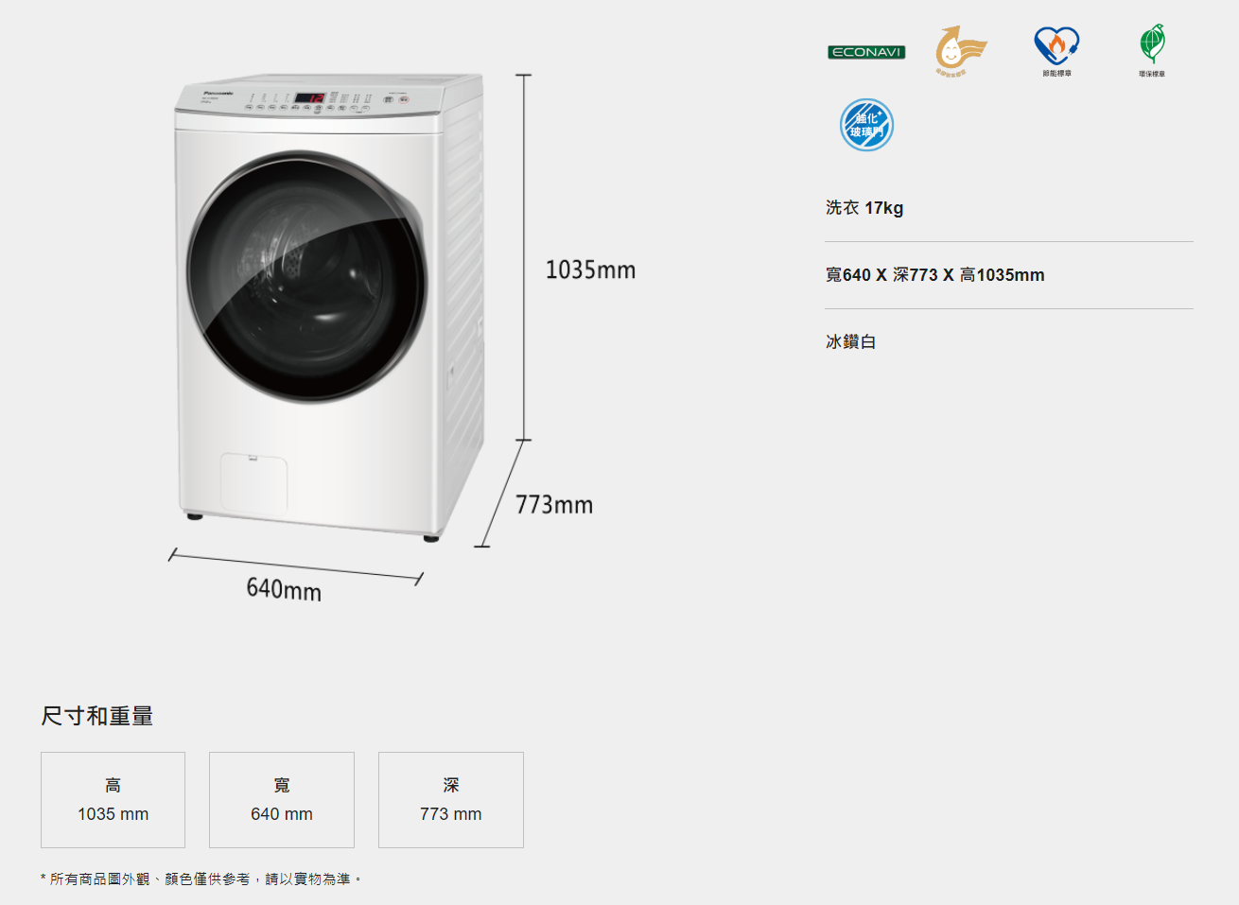Click the 洗衣 17kg capacity text
Image resolution: width=1239 pixels, height=905 pixels.
(864, 208)
